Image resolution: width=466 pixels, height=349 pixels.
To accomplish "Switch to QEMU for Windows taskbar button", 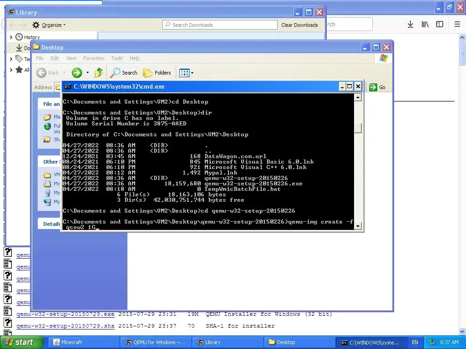I will [x=155, y=342].
